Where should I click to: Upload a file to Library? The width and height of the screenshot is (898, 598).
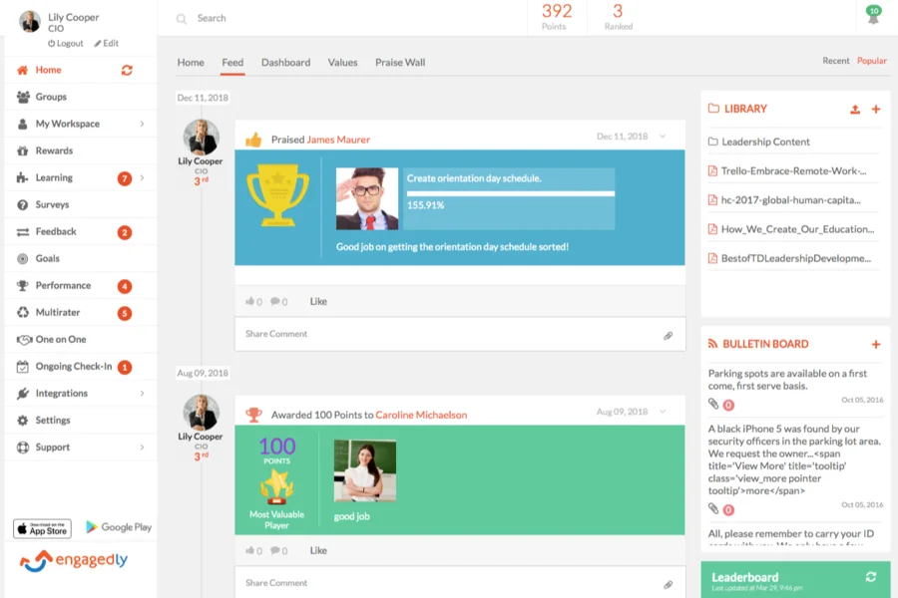(855, 110)
